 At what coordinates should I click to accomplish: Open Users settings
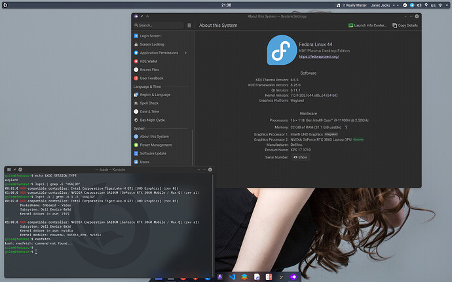click(161, 162)
